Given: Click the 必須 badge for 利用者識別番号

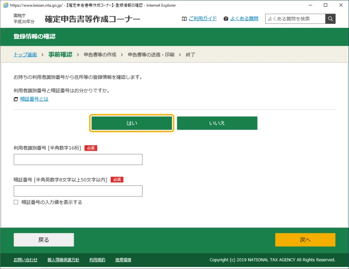Looking at the screenshot, I should point(91,148).
